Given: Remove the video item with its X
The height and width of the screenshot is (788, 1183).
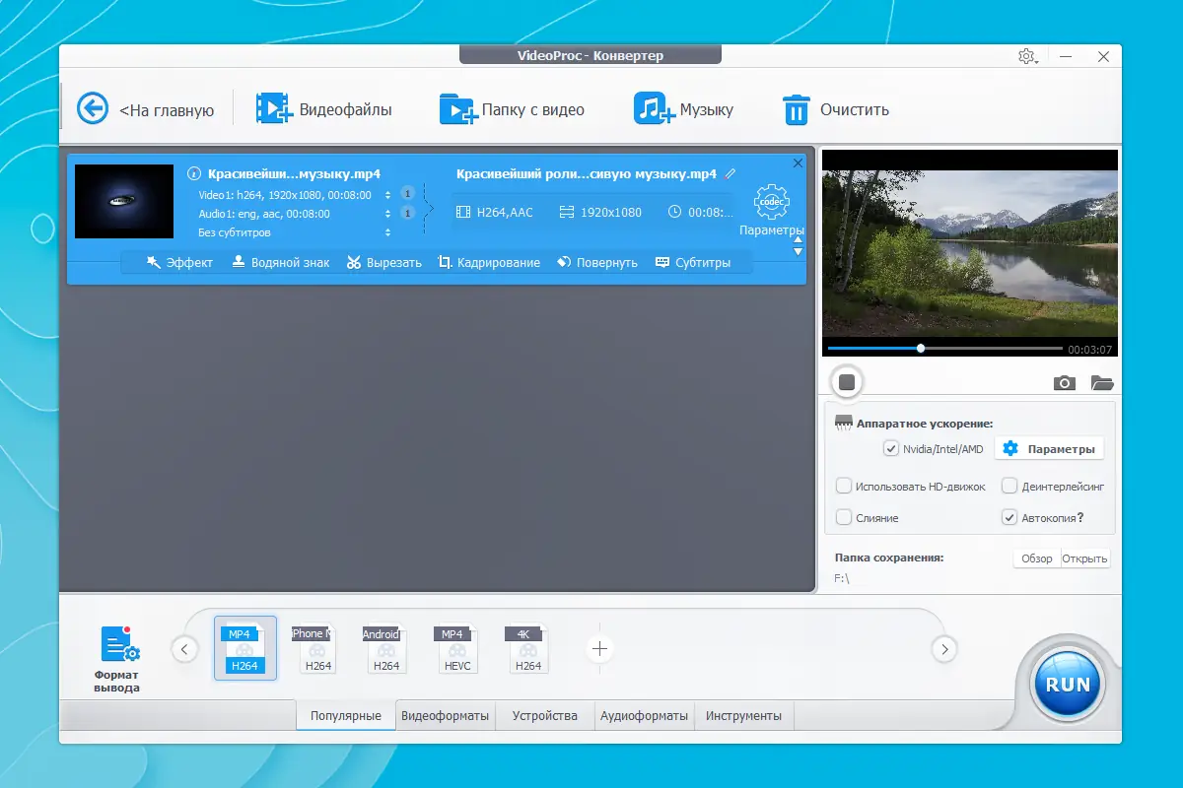Looking at the screenshot, I should [798, 163].
